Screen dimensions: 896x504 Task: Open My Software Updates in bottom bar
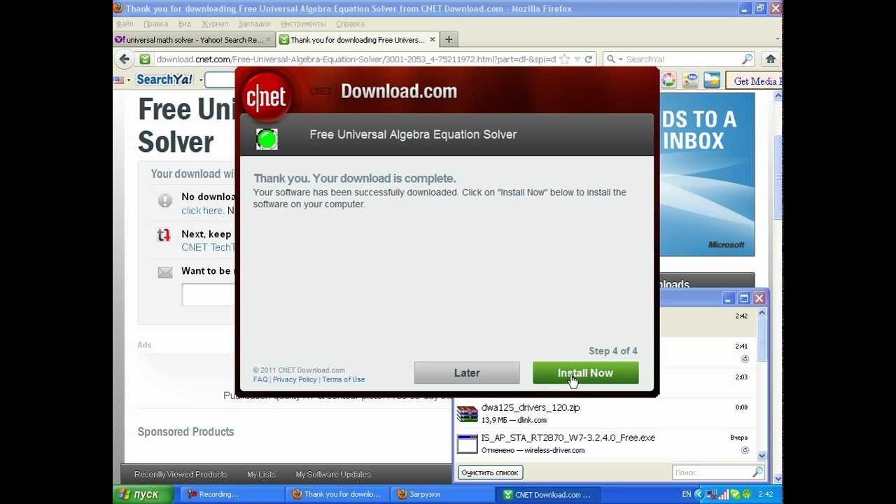(333, 475)
